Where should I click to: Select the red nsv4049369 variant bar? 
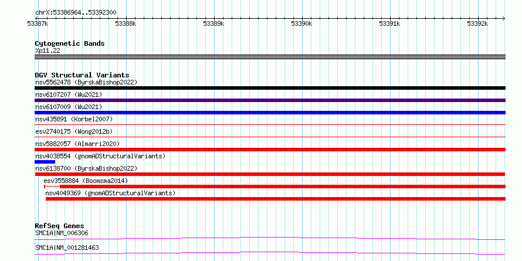276,199
